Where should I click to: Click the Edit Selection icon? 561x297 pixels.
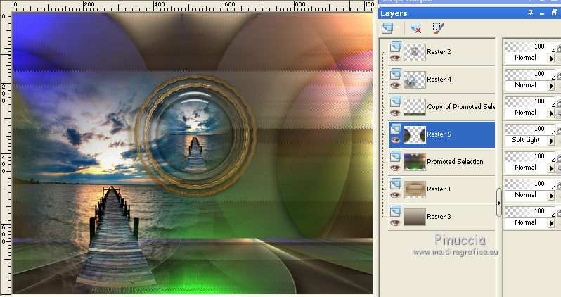coord(438,28)
